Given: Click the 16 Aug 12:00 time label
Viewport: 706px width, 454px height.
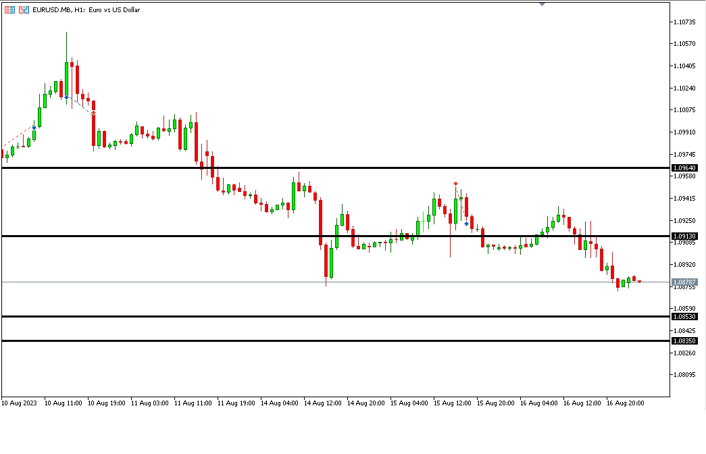Looking at the screenshot, I should pos(582,403).
